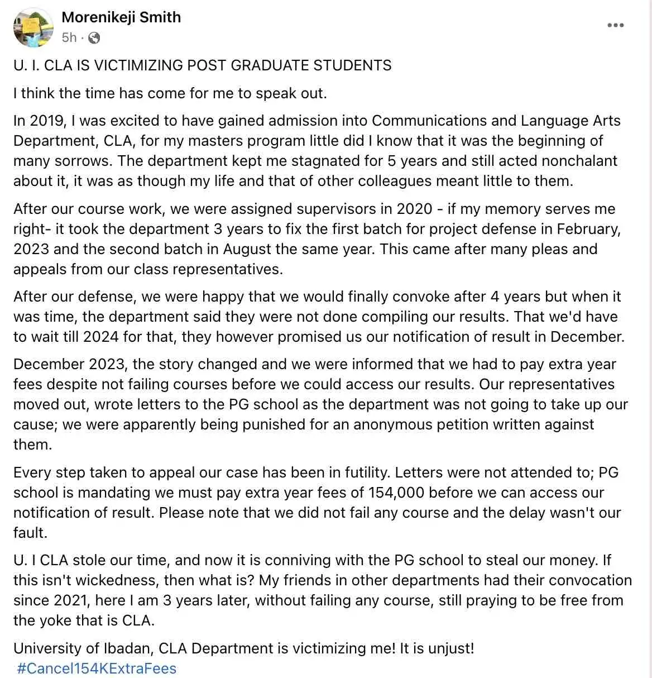Viewport: 652px width, 678px height.
Task: Open Morenikeji Smith's profile picture
Action: [33, 27]
